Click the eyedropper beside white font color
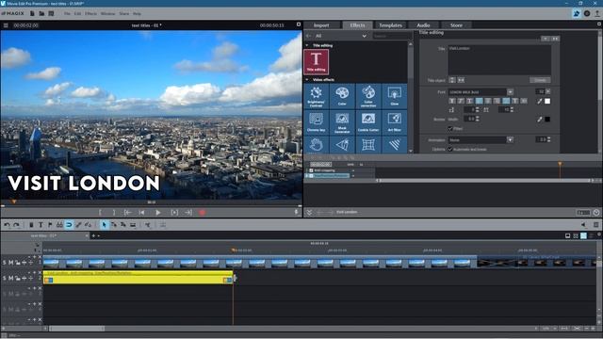Image resolution: width=603 pixels, height=339 pixels. (x=540, y=101)
